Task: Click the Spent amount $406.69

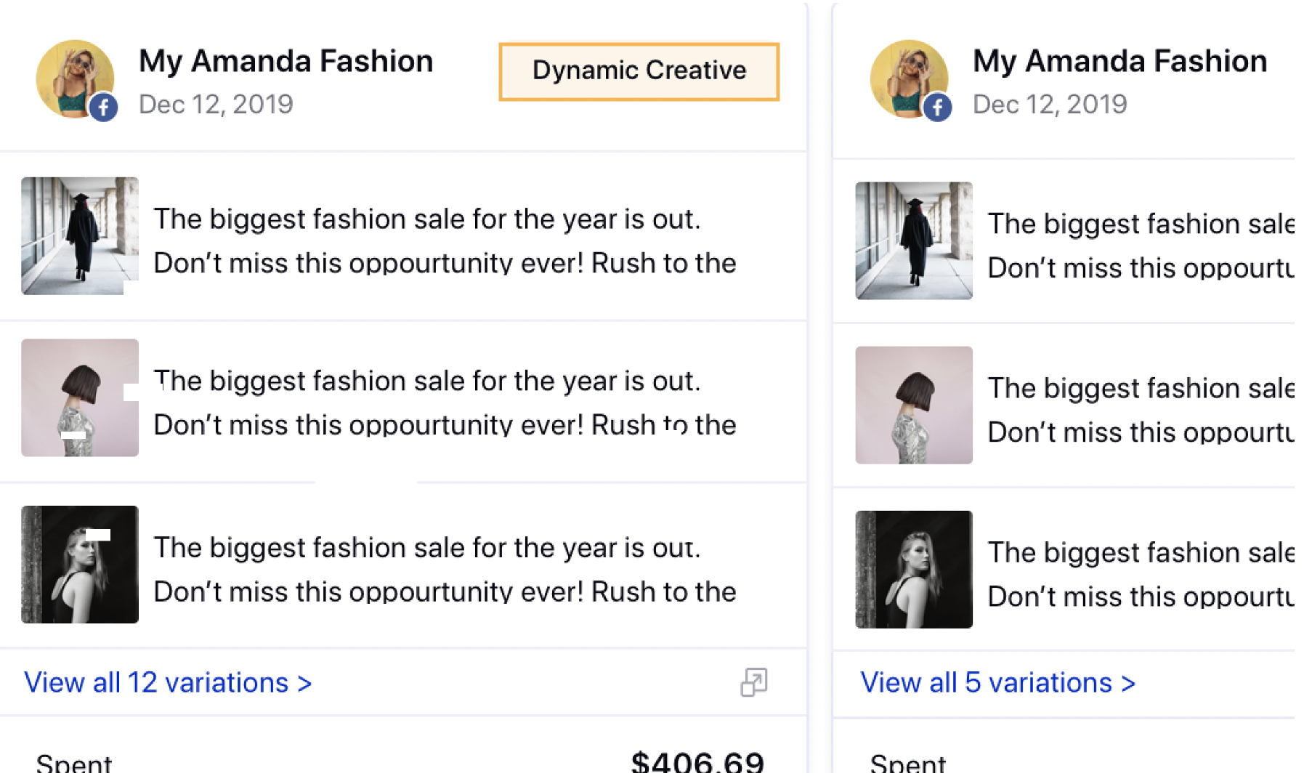Action: [x=697, y=761]
